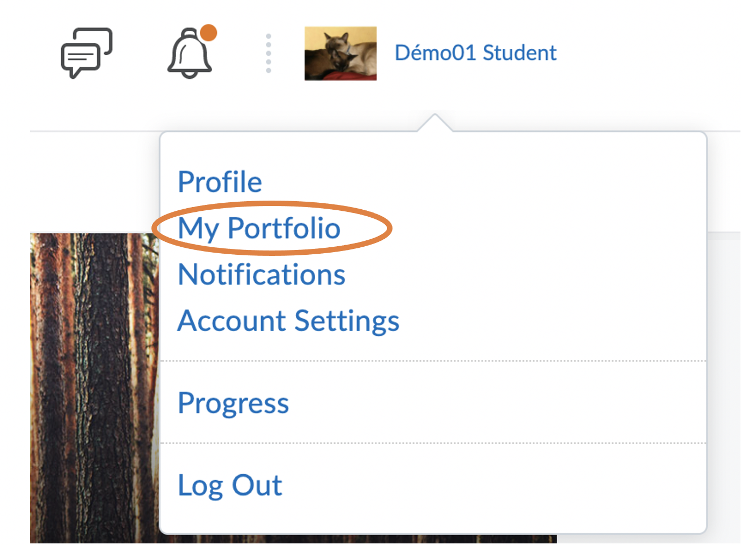Open Account Settings from the dropdown
The width and height of the screenshot is (741, 545).
pyautogui.click(x=288, y=321)
